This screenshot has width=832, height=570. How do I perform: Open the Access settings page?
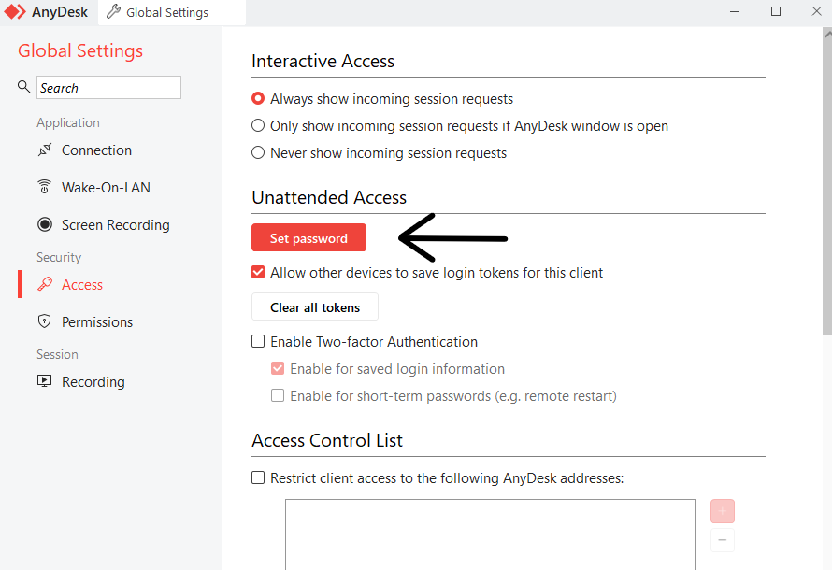(x=81, y=285)
